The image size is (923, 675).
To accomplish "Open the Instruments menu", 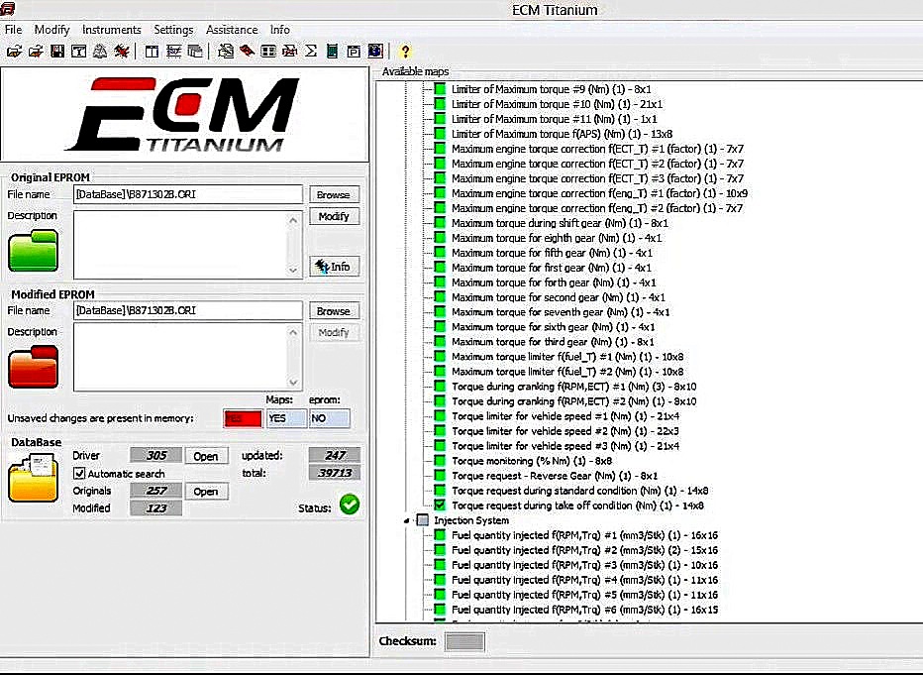I will pos(111,30).
